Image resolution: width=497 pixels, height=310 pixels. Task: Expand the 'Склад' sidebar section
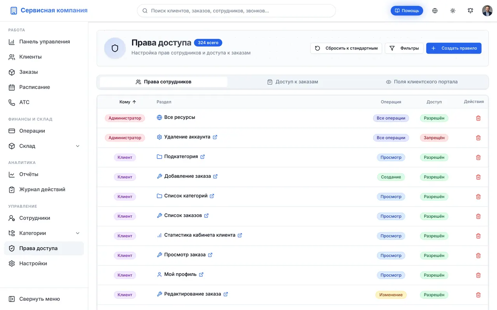(44, 146)
